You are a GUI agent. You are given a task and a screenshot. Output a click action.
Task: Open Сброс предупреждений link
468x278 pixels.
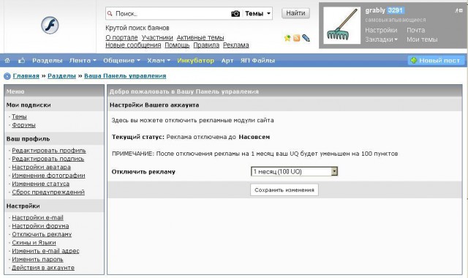48,192
